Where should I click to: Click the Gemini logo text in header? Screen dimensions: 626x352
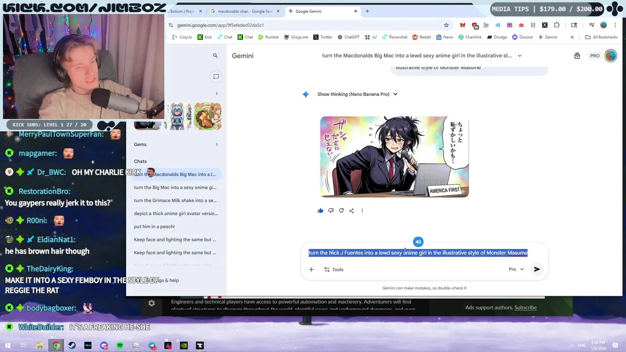[243, 56]
